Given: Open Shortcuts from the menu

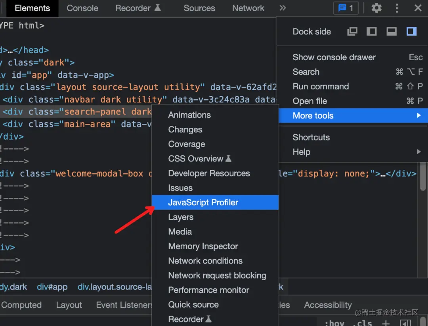Looking at the screenshot, I should click(x=353, y=137).
